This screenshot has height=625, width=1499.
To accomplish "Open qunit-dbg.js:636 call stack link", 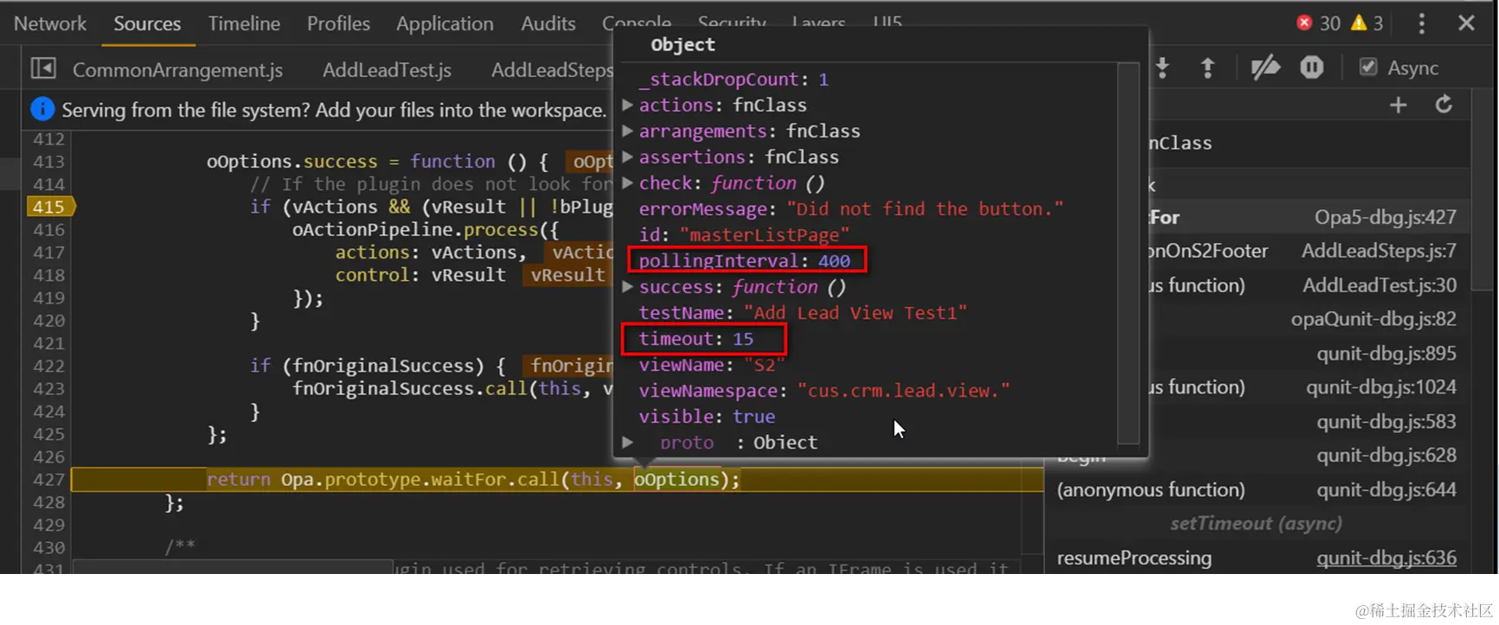I will pos(1387,558).
